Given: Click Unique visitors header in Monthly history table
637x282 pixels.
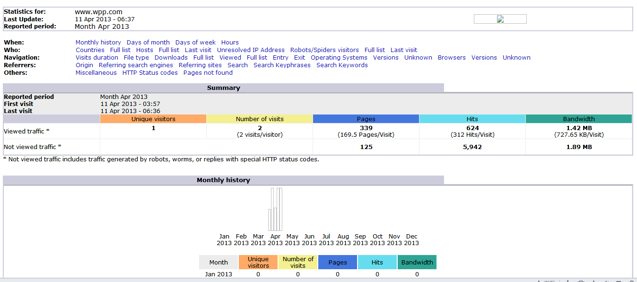Looking at the screenshot, I should pos(258,262).
